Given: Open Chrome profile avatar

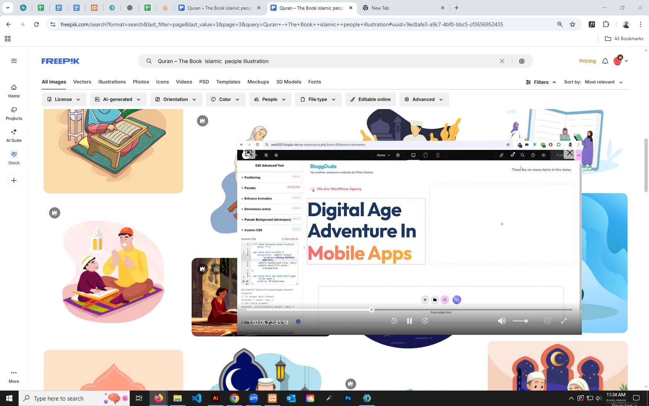Looking at the screenshot, I should 626,24.
